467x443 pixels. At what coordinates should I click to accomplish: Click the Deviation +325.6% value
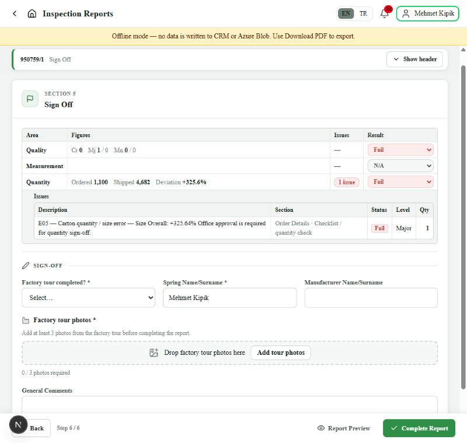pyautogui.click(x=181, y=182)
